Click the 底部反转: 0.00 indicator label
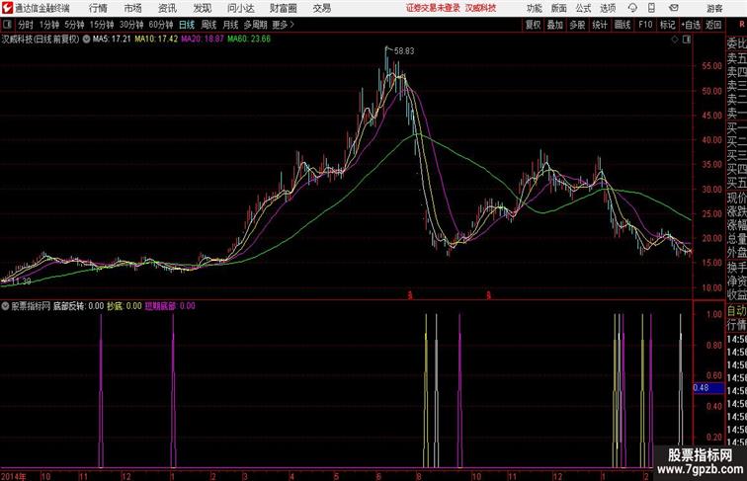 pyautogui.click(x=79, y=306)
